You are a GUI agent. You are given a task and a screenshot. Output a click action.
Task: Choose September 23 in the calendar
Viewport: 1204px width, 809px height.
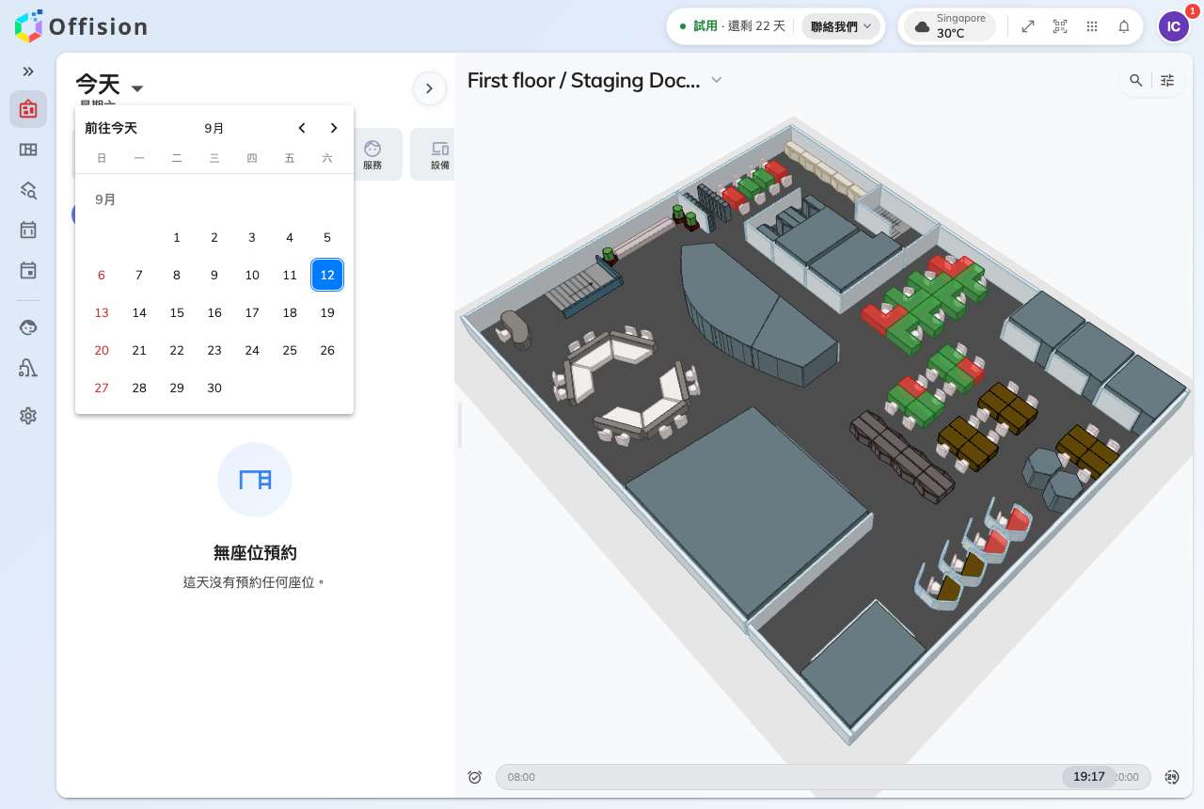coord(214,350)
